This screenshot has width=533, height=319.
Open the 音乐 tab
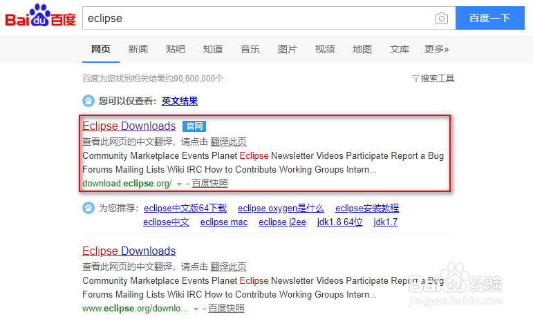(x=250, y=49)
